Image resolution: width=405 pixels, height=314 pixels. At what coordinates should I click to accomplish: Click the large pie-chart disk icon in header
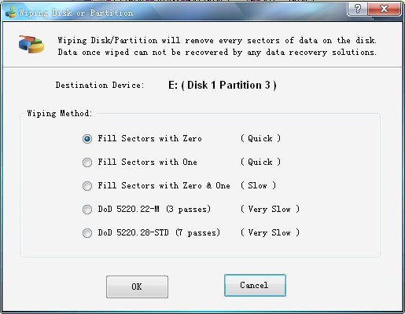coord(31,44)
